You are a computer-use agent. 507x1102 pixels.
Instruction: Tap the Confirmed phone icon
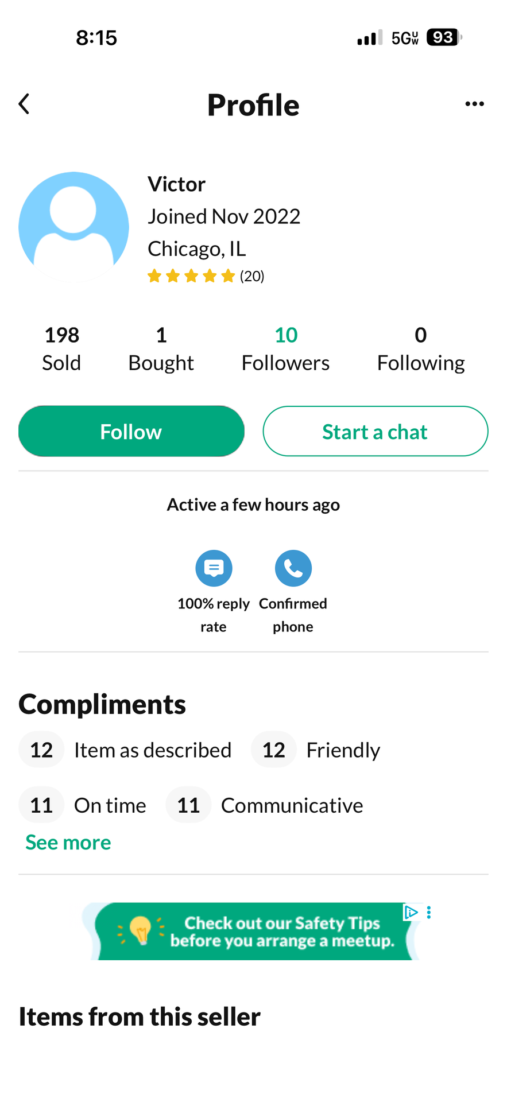tap(293, 568)
